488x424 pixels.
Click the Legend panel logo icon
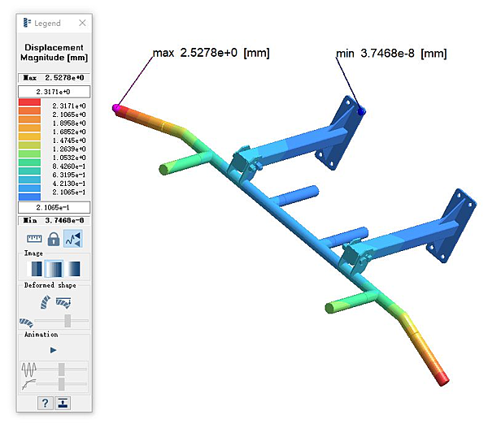tap(27, 23)
